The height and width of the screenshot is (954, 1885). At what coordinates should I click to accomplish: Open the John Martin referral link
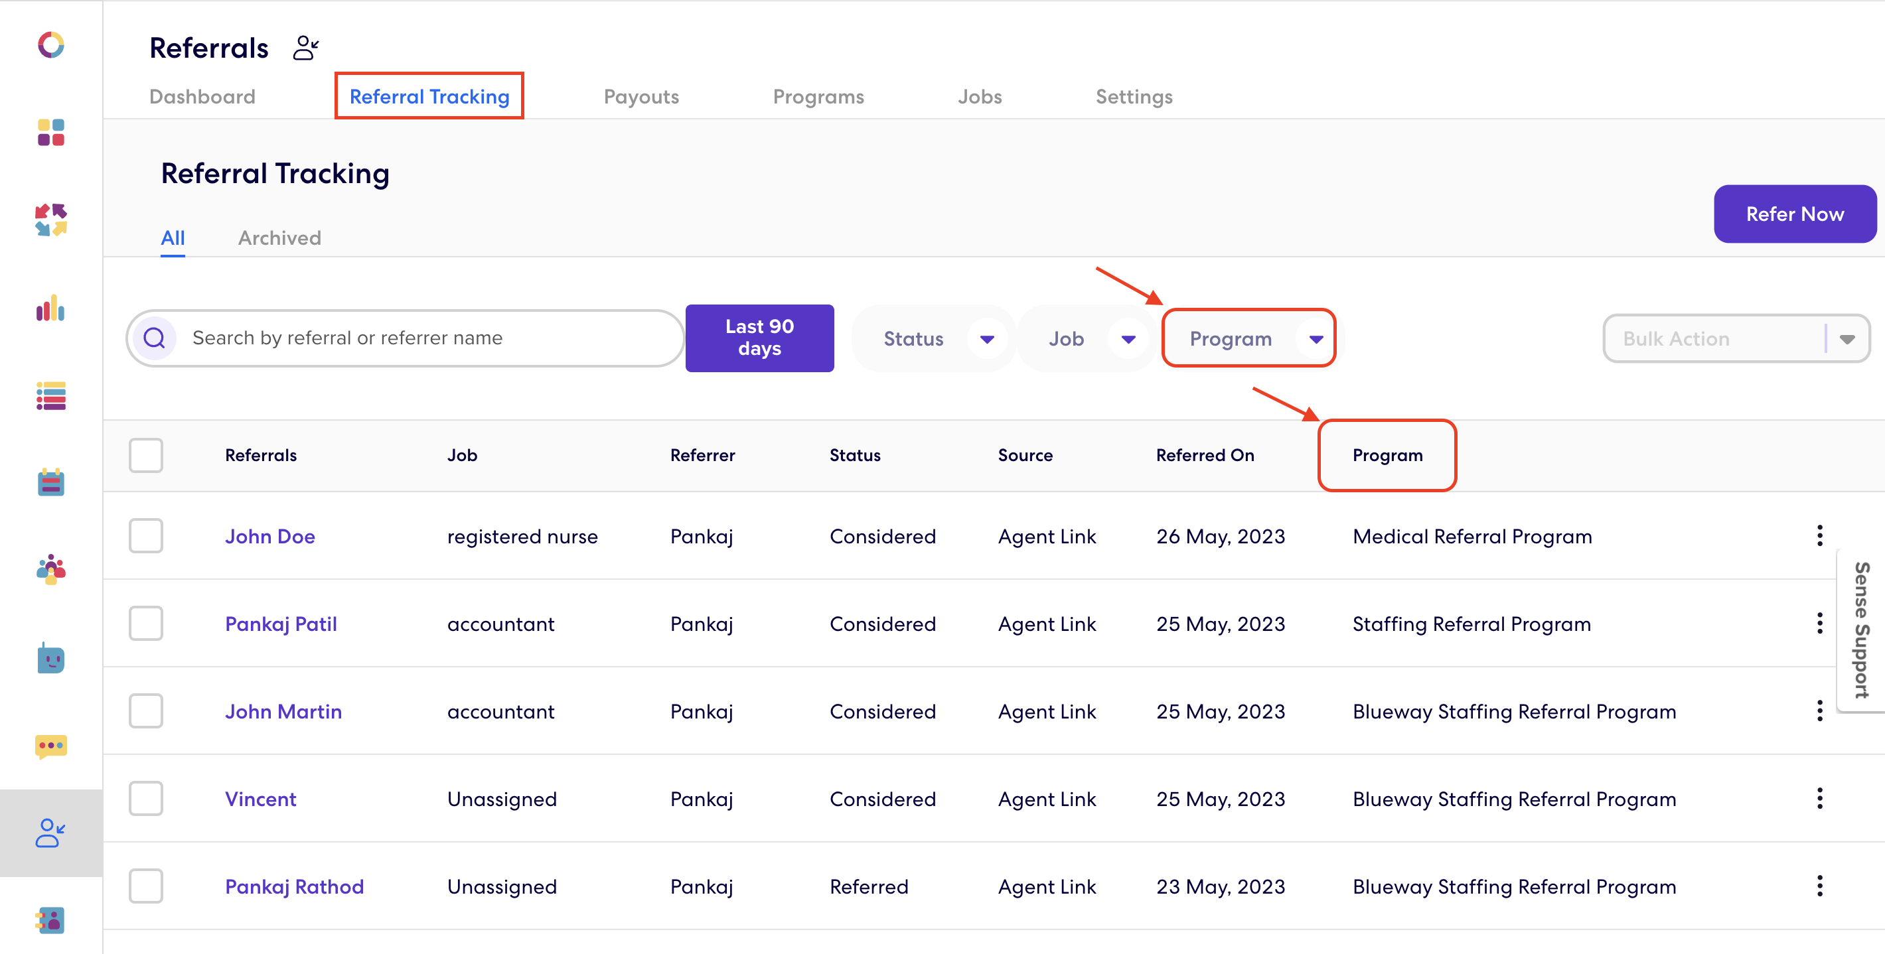[283, 712]
